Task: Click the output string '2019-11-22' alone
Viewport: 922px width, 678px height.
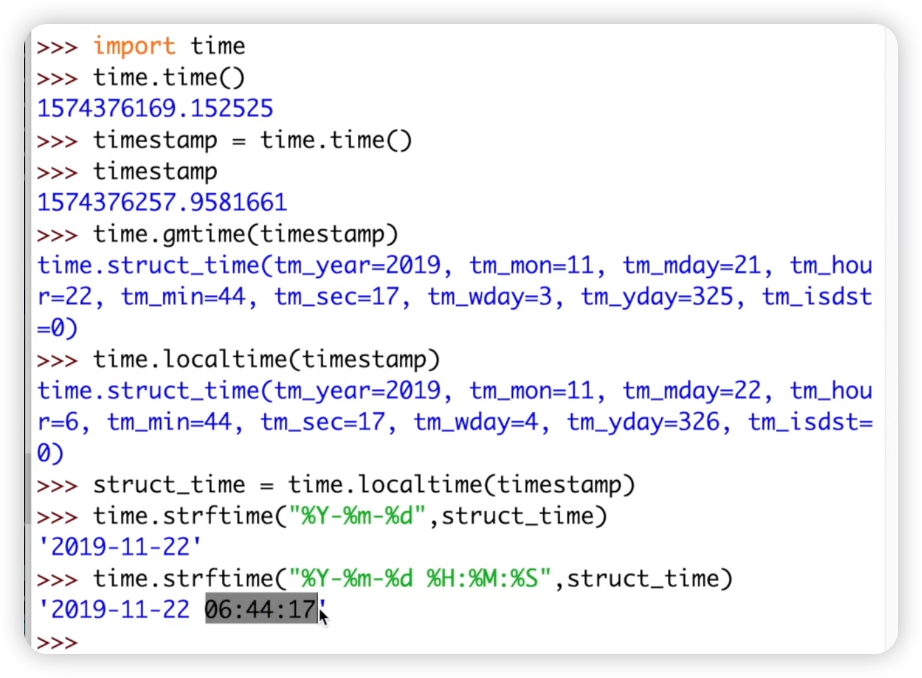Action: point(120,547)
